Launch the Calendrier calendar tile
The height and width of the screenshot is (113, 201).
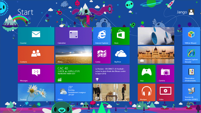74,36
